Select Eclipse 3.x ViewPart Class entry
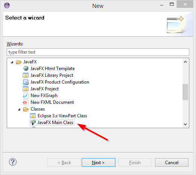The width and height of the screenshot is (196, 175). pos(62,116)
